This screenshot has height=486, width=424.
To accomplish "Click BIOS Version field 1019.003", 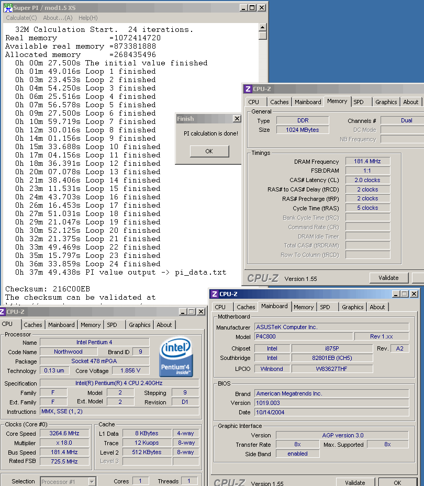I will (x=332, y=403).
